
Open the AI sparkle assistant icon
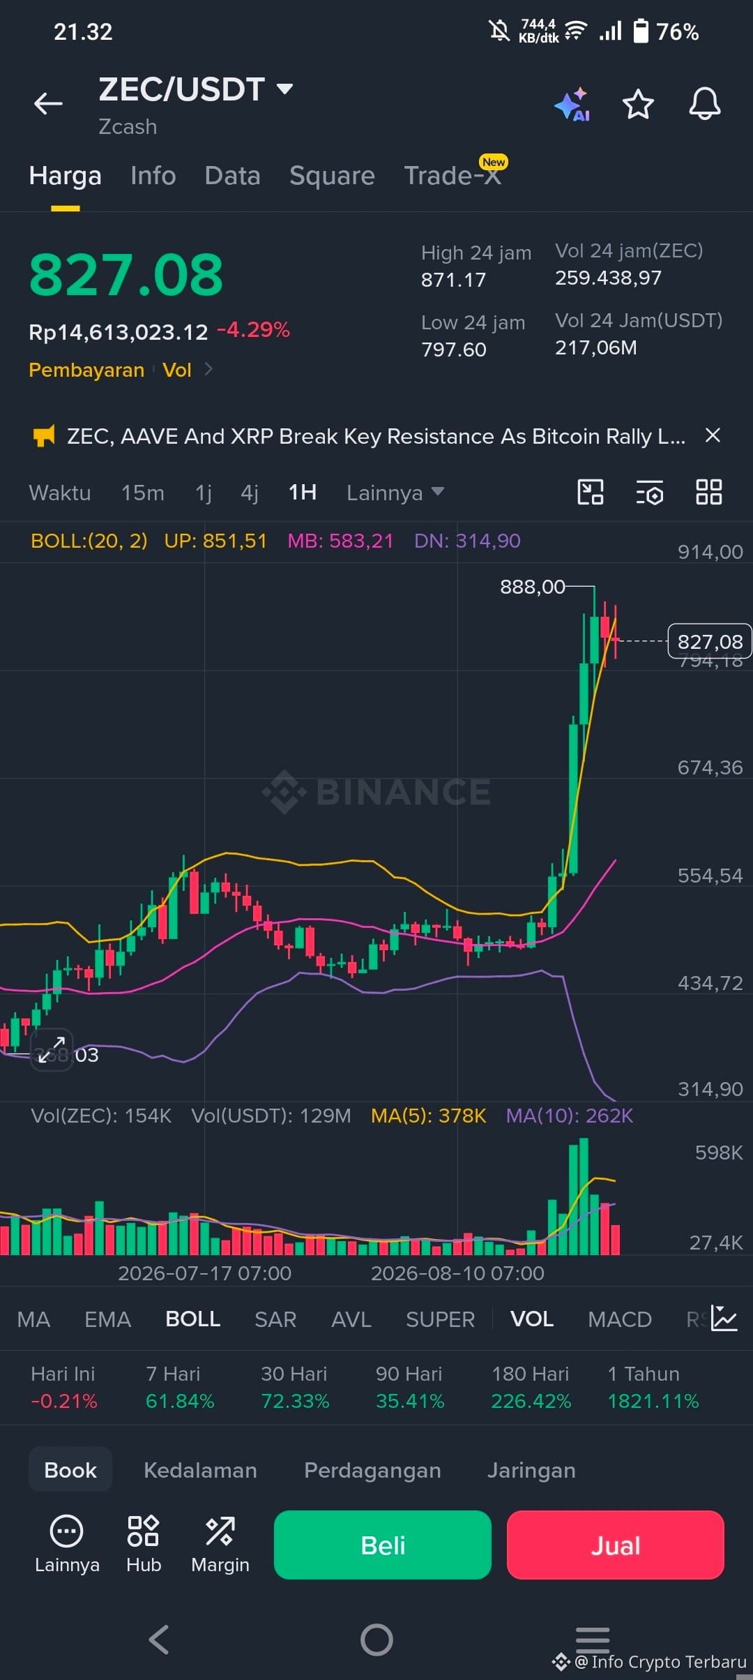pyautogui.click(x=572, y=105)
